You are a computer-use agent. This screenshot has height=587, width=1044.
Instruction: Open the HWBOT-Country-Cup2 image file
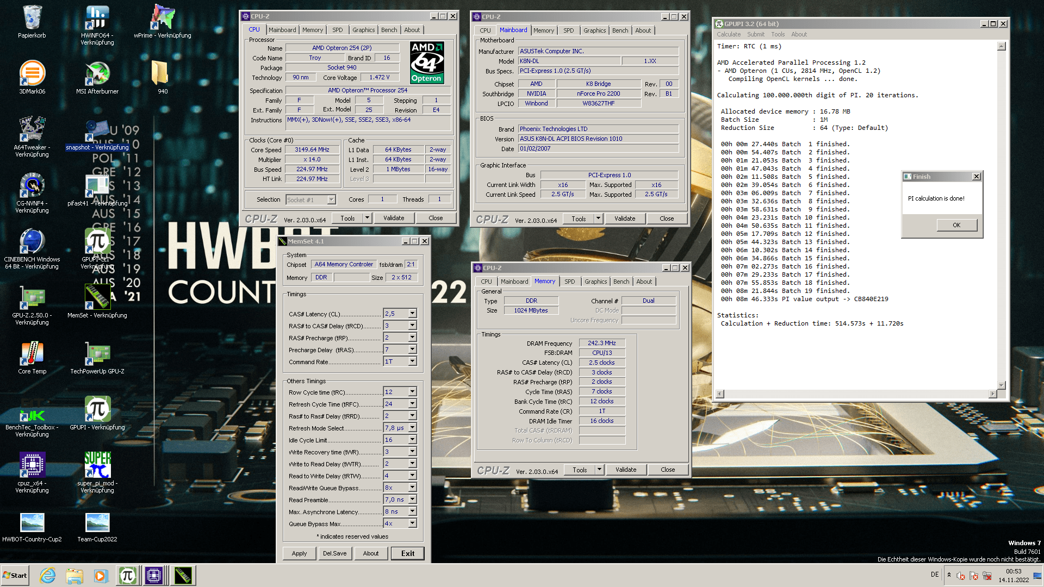(x=32, y=527)
